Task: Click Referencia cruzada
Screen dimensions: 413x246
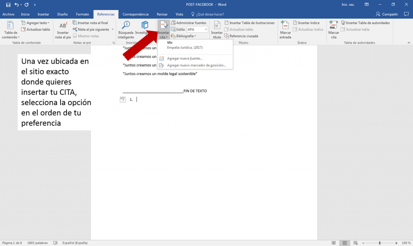Action: coord(241,36)
